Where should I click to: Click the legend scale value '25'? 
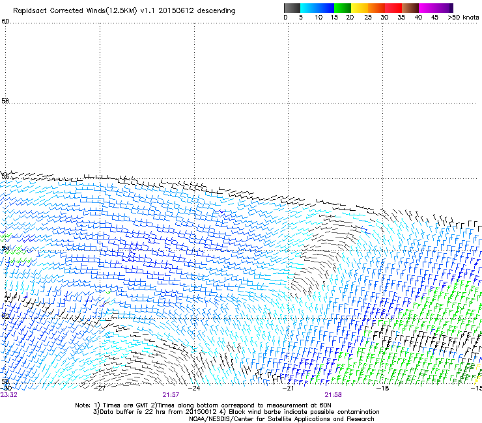(368, 18)
